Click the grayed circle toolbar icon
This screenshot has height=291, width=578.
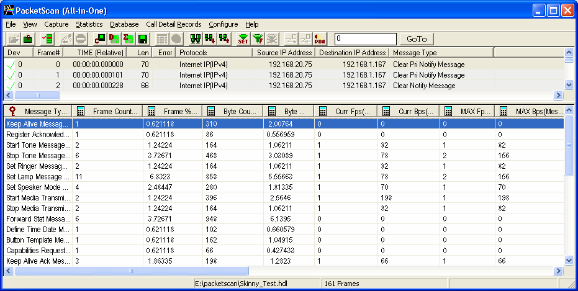coord(176,38)
